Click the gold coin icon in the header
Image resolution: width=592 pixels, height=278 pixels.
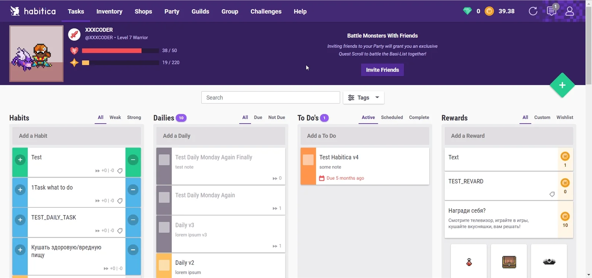(489, 11)
